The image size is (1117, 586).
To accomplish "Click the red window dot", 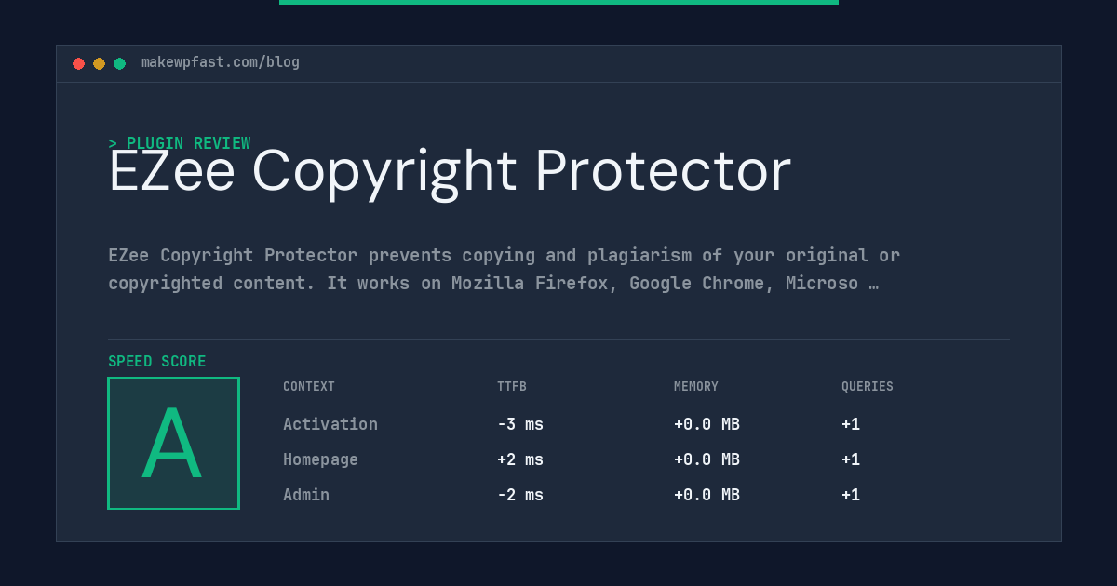I will (78, 63).
